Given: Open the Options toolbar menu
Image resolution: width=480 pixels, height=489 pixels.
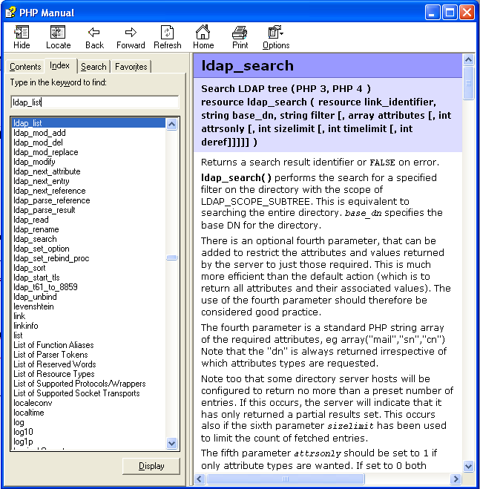Looking at the screenshot, I should coord(276,37).
